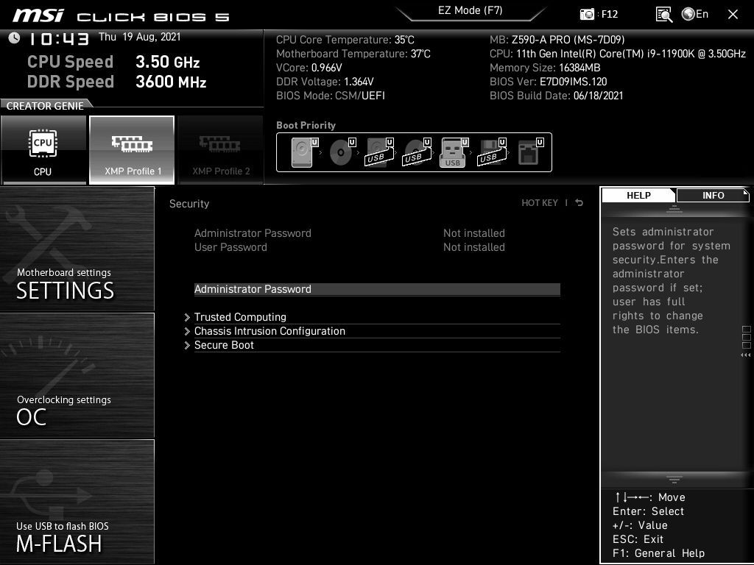
Task: Click the CREATOR GENIE label
Action: point(45,106)
